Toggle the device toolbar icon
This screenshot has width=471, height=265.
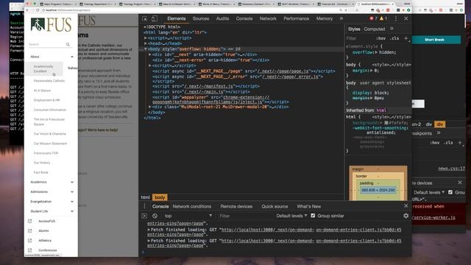pos(154,18)
